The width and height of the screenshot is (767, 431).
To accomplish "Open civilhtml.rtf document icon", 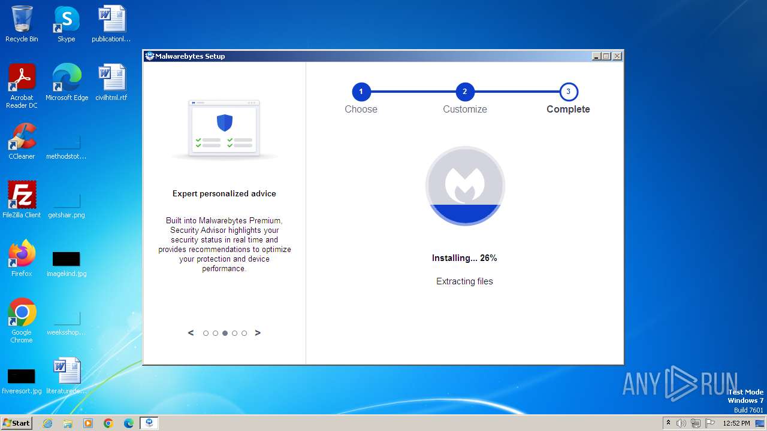I will (111, 83).
